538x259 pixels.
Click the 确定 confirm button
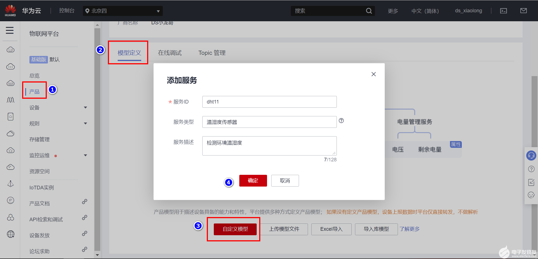(253, 181)
